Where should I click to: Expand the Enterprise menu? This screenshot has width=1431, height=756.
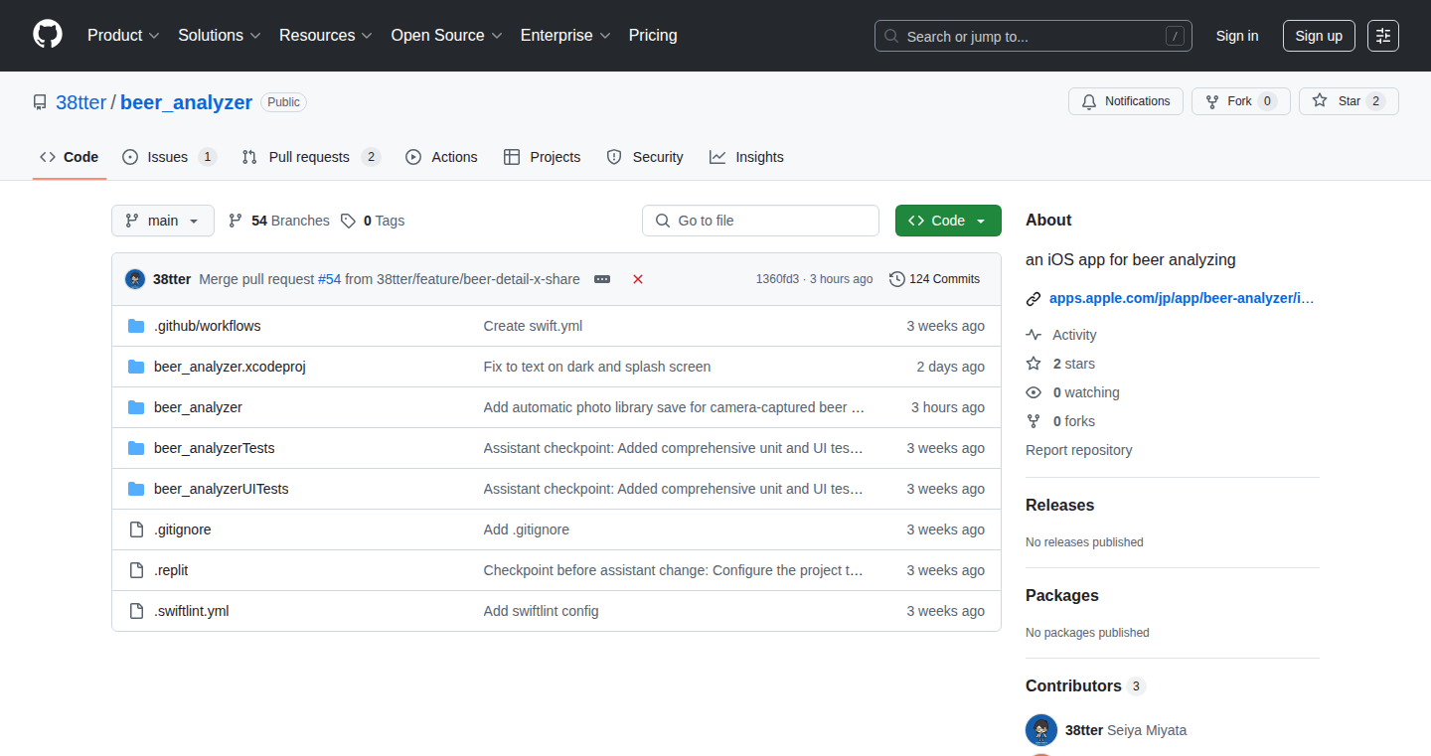coord(565,36)
